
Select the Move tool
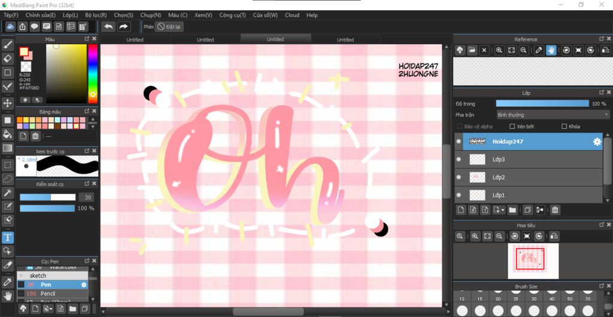7,103
